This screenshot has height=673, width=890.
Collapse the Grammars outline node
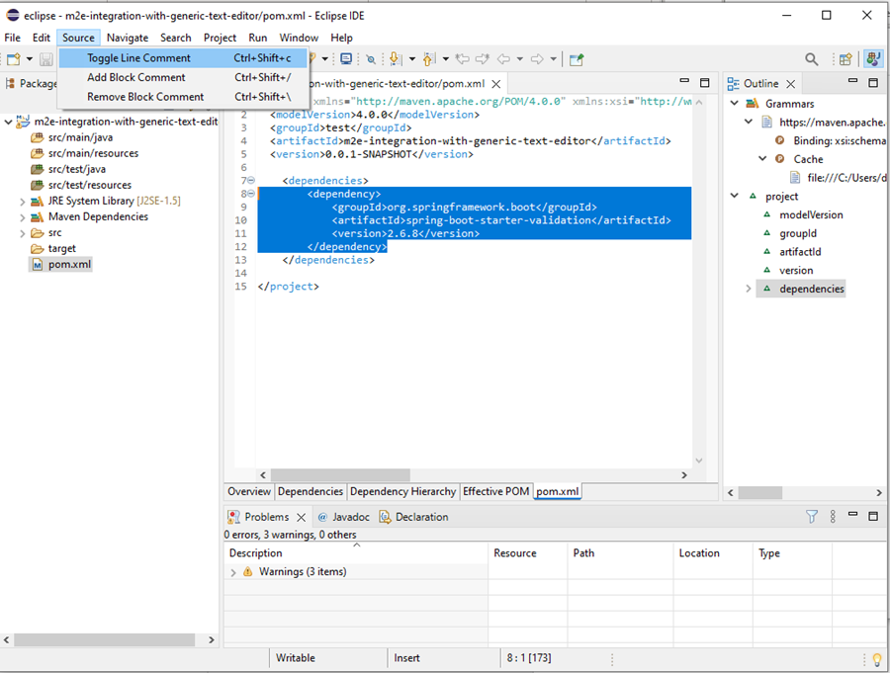pyautogui.click(x=735, y=104)
